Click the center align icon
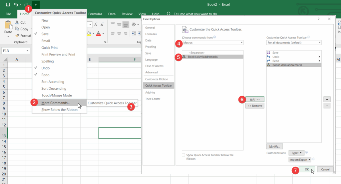Image resolution: width=341 pixels, height=184 pixels. 119,34
